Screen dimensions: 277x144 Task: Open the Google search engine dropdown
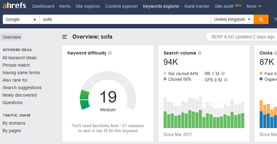tap(21, 19)
